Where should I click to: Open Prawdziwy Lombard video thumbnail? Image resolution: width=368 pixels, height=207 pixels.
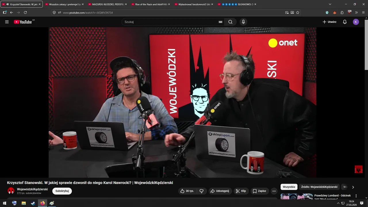coord(296,196)
